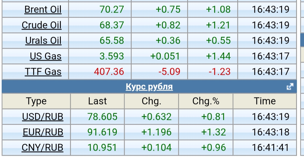
Task: Select the Brent Oil price 70.27
Action: click(111, 10)
